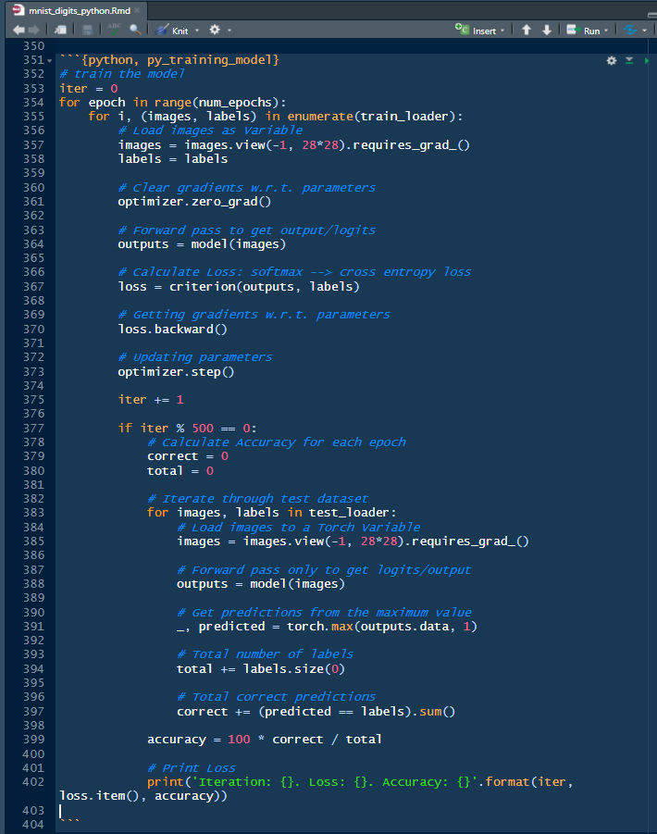Open the Insert chunk dropdown
Screen dimensions: 657x834
tap(481, 31)
